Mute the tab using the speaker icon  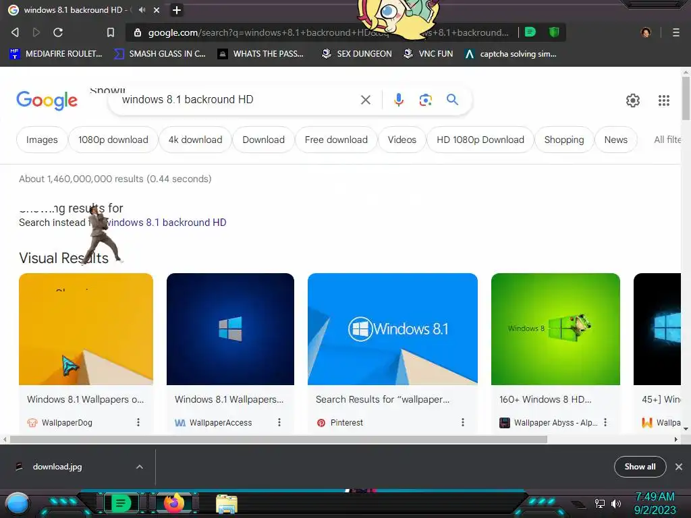(142, 9)
